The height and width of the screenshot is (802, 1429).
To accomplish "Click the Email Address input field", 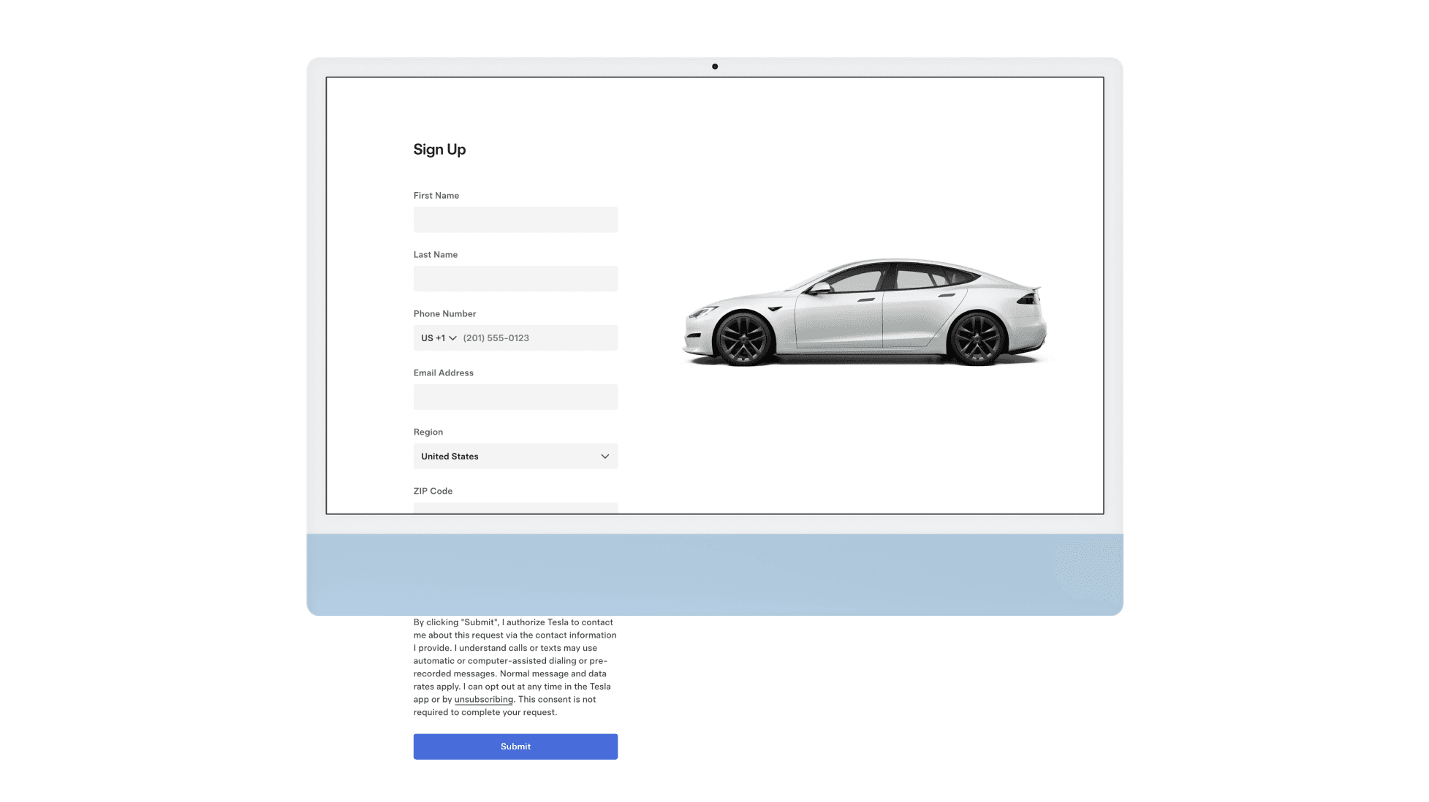I will (515, 397).
